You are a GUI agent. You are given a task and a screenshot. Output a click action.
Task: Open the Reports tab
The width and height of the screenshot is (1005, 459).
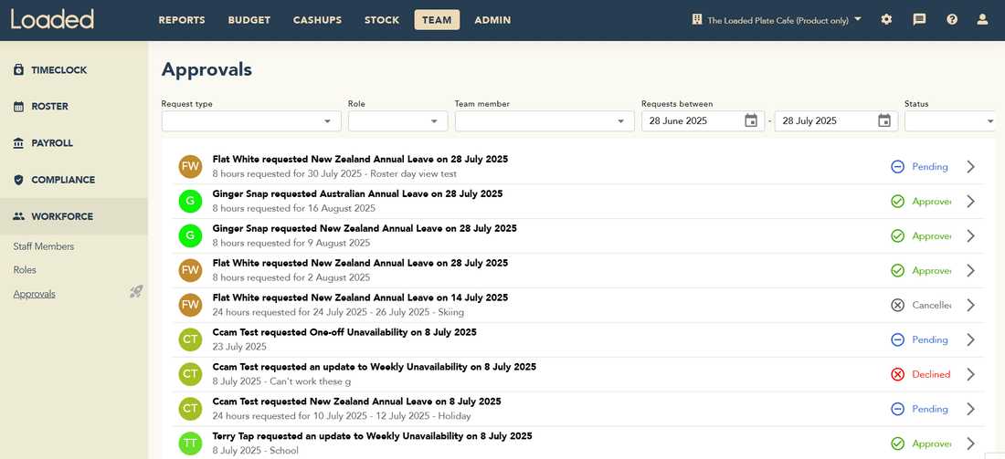tap(182, 20)
